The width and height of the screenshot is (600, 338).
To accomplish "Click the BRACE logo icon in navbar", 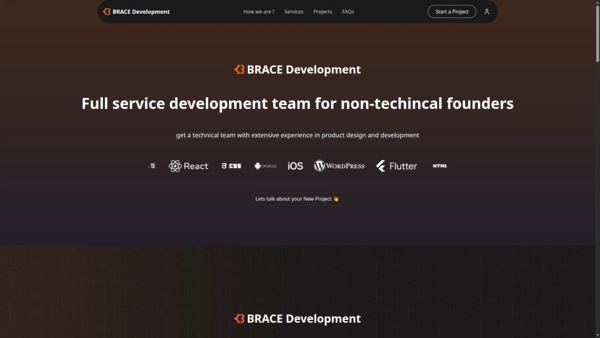I will [x=107, y=12].
